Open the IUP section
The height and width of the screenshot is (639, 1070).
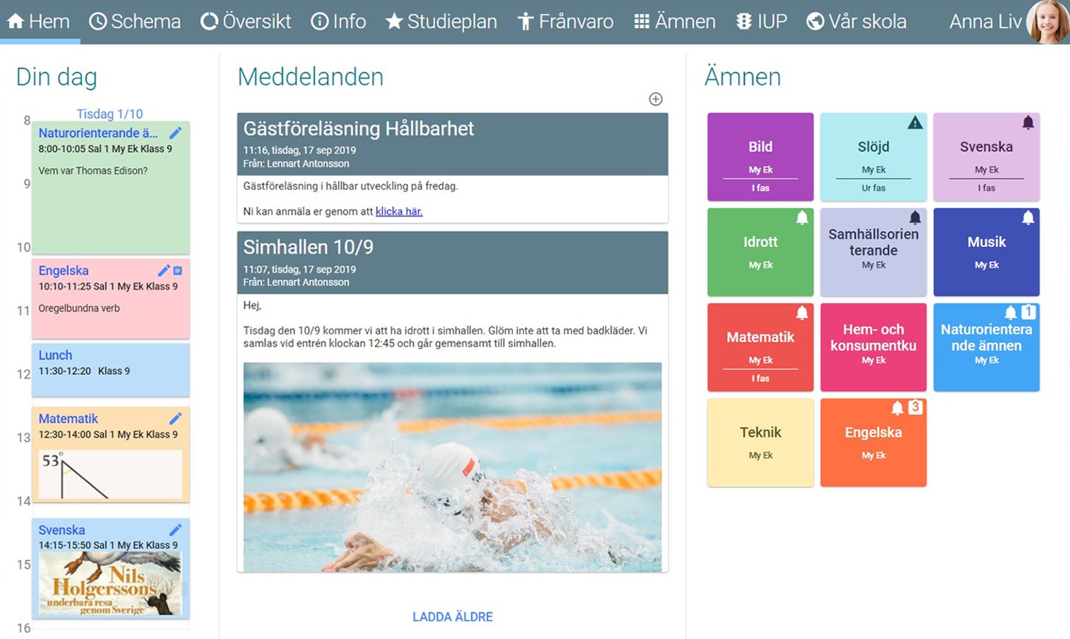point(762,21)
